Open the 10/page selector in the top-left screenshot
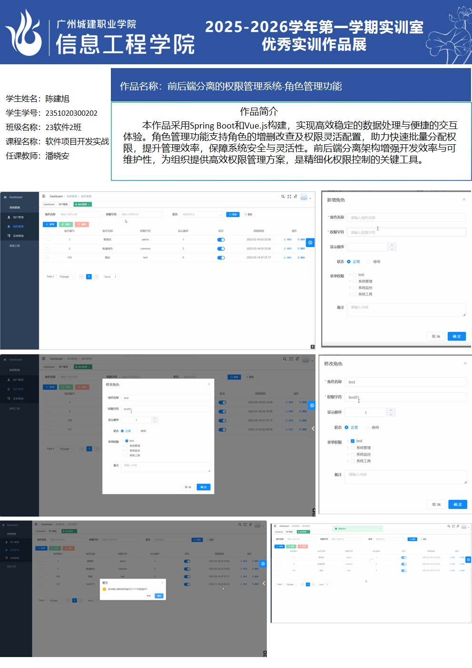 (66, 277)
